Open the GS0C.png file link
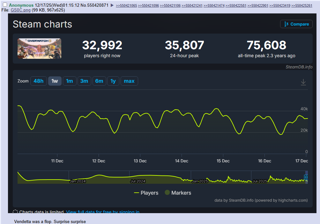Viewport: 320px width, 224px height. [x=21, y=10]
